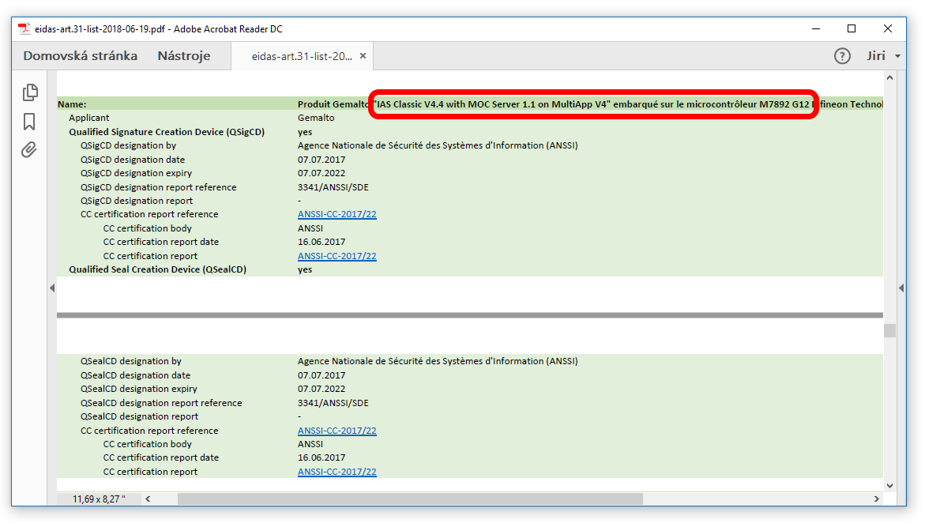The width and height of the screenshot is (925, 527).
Task: Click the horizontal scrollbar thumb
Action: point(410,499)
